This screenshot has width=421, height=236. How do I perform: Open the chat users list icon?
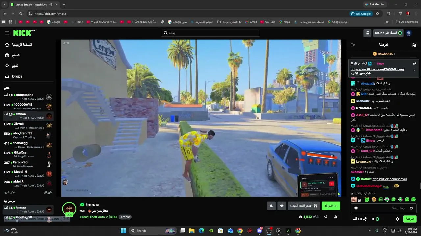coord(414,45)
